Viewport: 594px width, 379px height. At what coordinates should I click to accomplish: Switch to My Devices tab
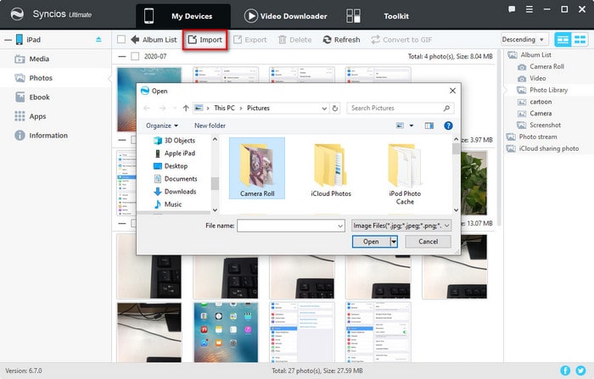click(x=183, y=16)
